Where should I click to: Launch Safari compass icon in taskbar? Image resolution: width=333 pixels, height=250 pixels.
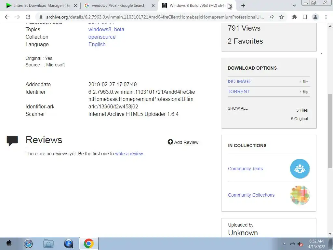click(x=28, y=243)
